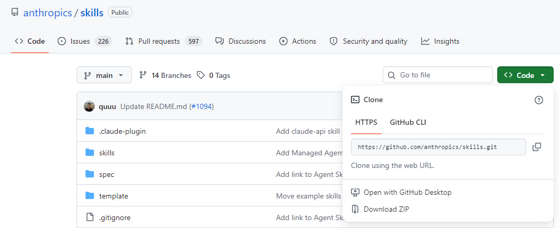Click the GitHub Desktop download icon
The width and height of the screenshot is (560, 228).
pyautogui.click(x=355, y=192)
